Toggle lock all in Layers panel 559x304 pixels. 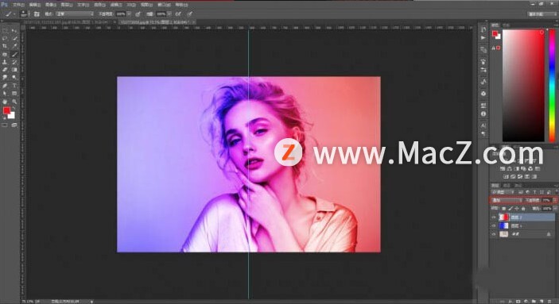(x=523, y=209)
